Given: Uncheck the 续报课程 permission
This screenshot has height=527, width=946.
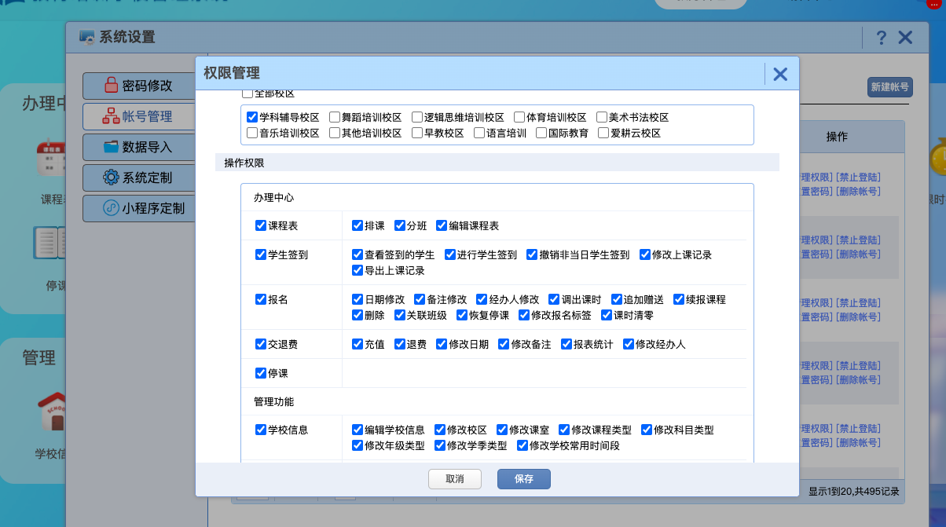Looking at the screenshot, I should pyautogui.click(x=679, y=299).
